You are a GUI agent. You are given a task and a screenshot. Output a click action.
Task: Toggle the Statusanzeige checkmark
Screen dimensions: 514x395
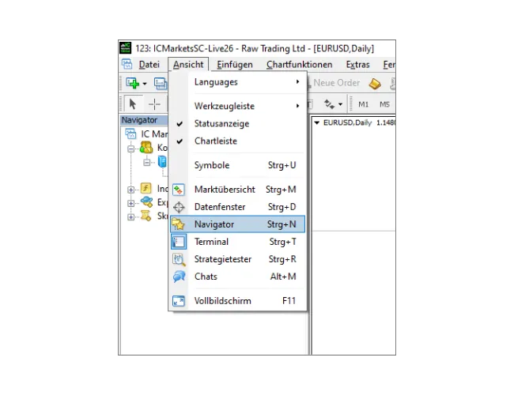(180, 124)
